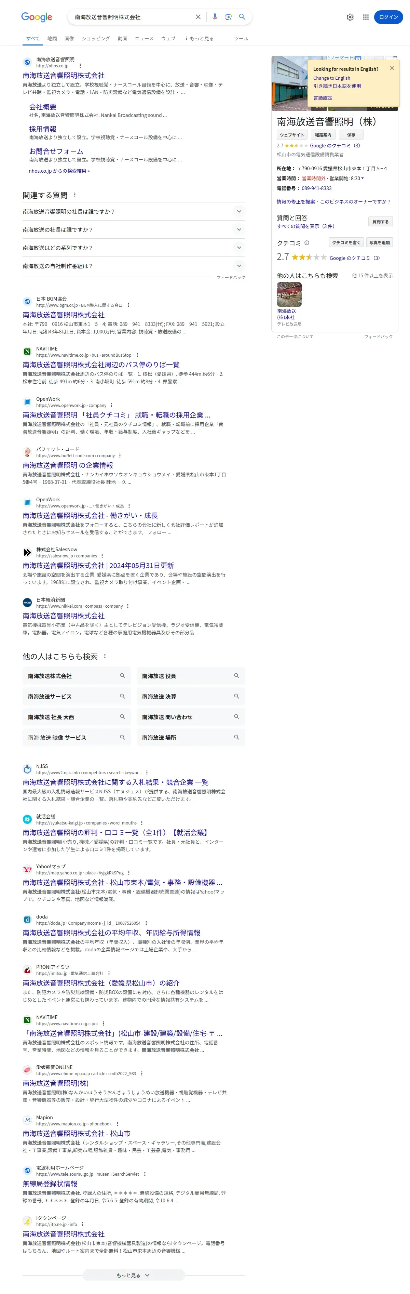Viewport: 410px width, 1294px height.
Task: Expand もっと見る button at page bottom
Action: point(134,1276)
